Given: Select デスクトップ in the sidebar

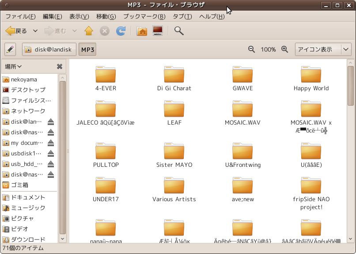Looking at the screenshot, I should click(x=29, y=90).
